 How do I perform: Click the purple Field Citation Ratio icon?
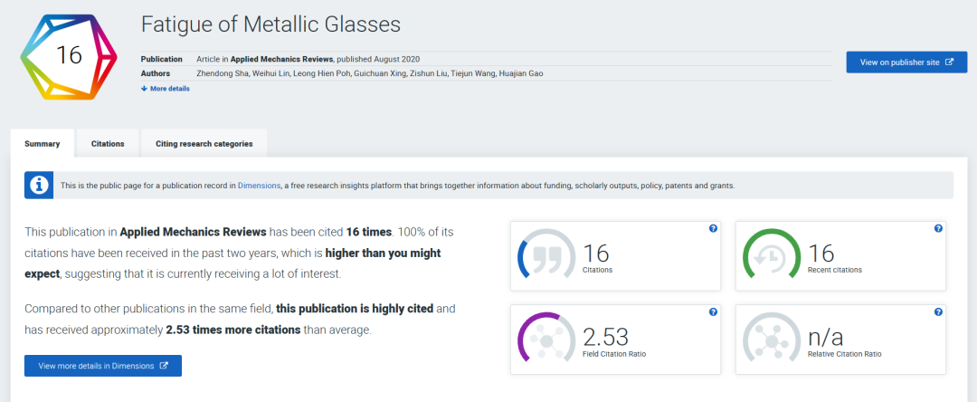(x=545, y=340)
